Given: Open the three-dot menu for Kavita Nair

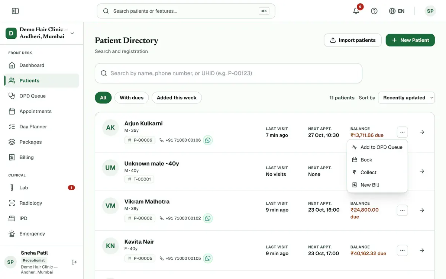Looking at the screenshot, I should (402, 250).
